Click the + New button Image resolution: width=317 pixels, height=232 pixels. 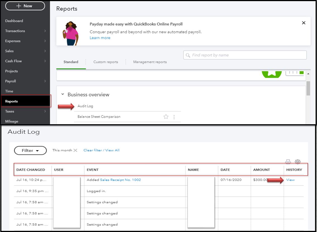click(25, 6)
